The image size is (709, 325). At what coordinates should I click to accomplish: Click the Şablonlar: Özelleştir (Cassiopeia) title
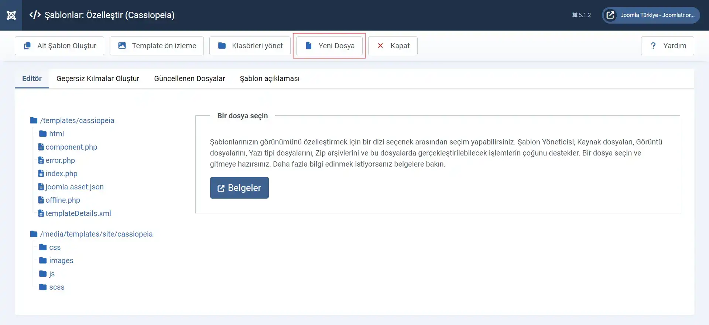click(x=110, y=15)
